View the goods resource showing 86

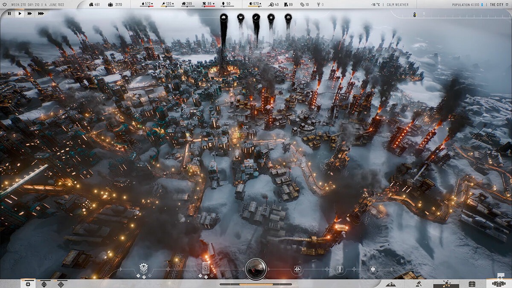208,4
